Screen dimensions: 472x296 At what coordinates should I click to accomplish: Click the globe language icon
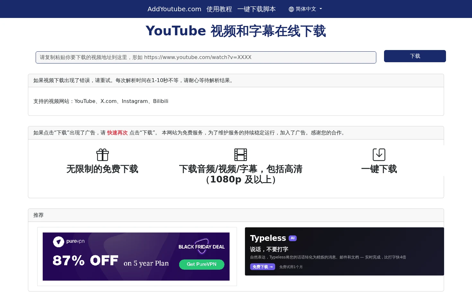click(291, 9)
